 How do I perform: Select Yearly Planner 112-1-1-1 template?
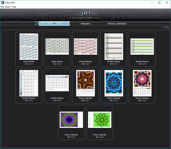[29, 49]
